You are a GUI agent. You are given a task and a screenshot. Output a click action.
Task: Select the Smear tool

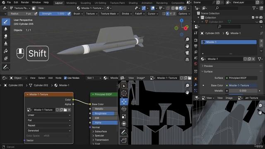click(6, 36)
